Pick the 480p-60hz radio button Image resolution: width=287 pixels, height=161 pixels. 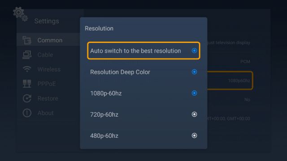[194, 136]
